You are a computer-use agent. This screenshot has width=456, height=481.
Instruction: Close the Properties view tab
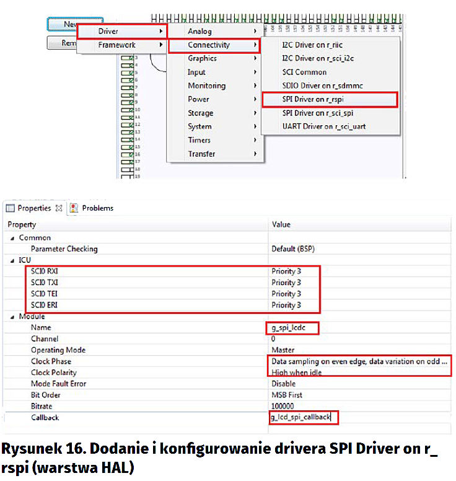(59, 208)
